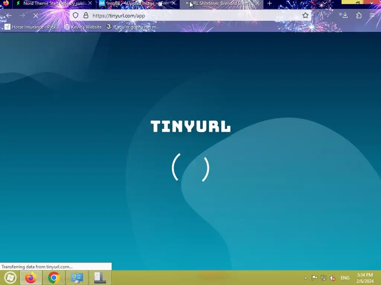The image size is (381, 285).
Task: Show hidden system tray icons
Action: (x=306, y=278)
